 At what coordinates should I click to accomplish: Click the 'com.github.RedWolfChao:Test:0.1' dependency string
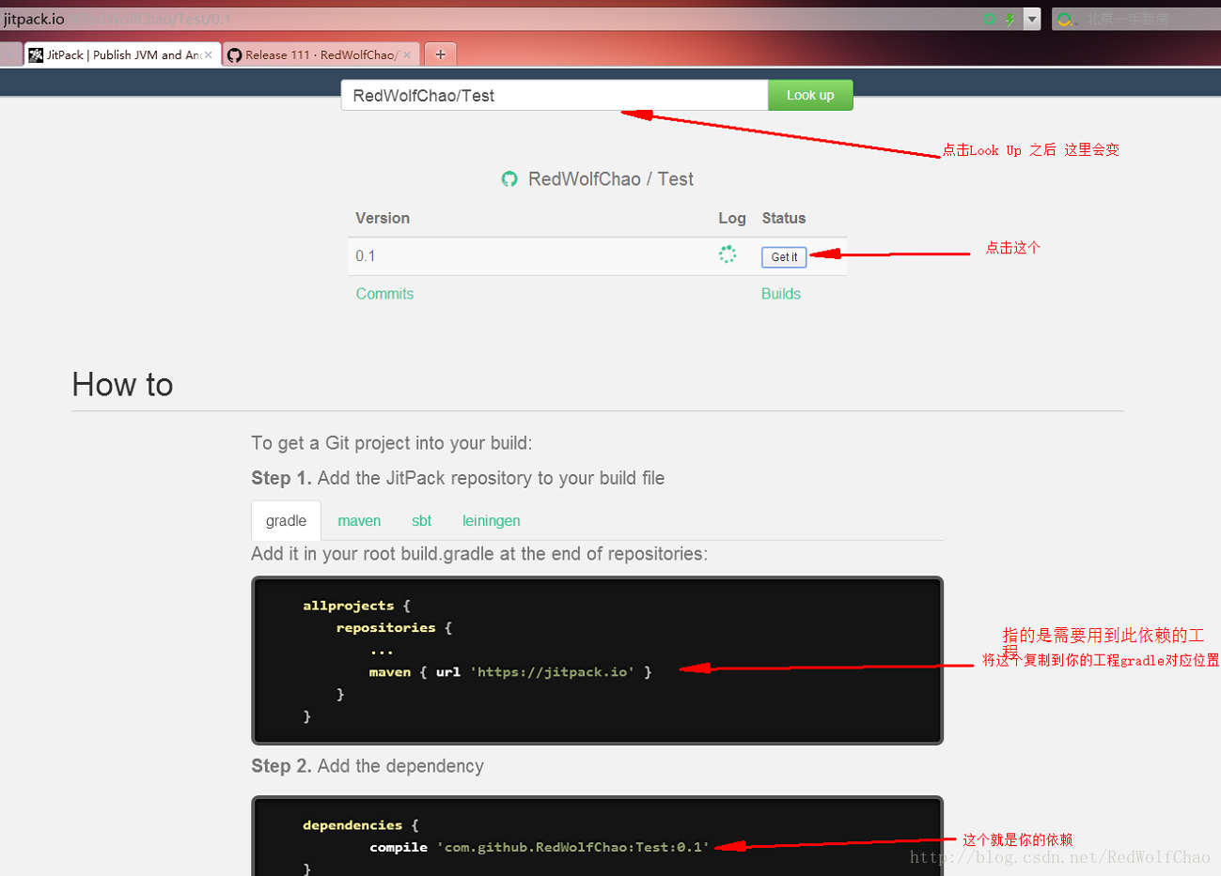point(572,847)
